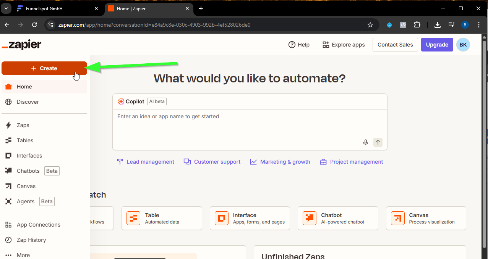Close the Funnelspot GmbH tab
The image size is (488, 259).
coord(97,8)
